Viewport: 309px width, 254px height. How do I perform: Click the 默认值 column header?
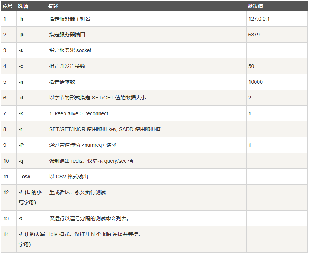click(255, 6)
